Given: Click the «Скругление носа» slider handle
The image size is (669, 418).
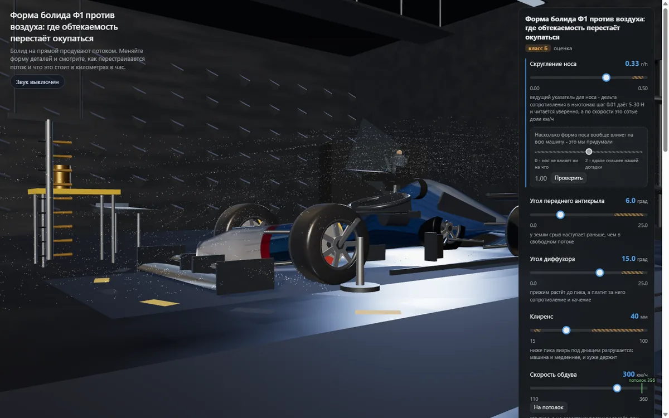Looking at the screenshot, I should click(x=607, y=77).
